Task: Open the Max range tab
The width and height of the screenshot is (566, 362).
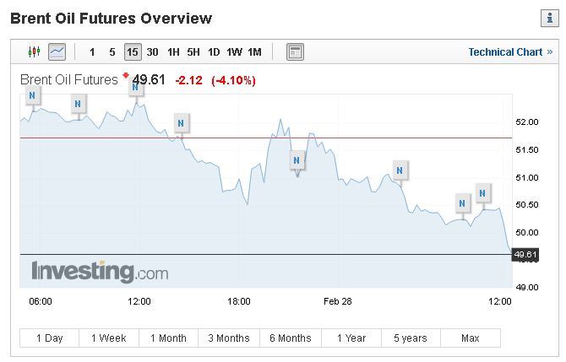Action: click(x=471, y=338)
